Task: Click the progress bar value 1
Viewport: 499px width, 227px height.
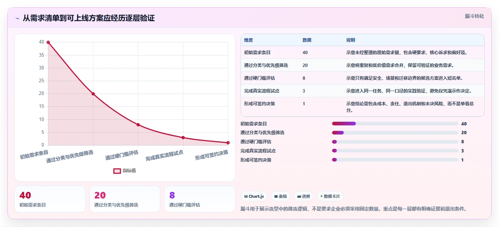Action: pyautogui.click(x=462, y=160)
